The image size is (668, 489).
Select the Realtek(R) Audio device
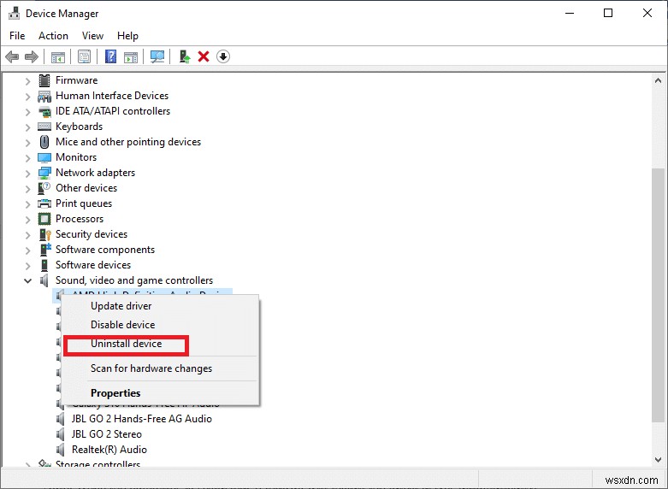point(109,450)
